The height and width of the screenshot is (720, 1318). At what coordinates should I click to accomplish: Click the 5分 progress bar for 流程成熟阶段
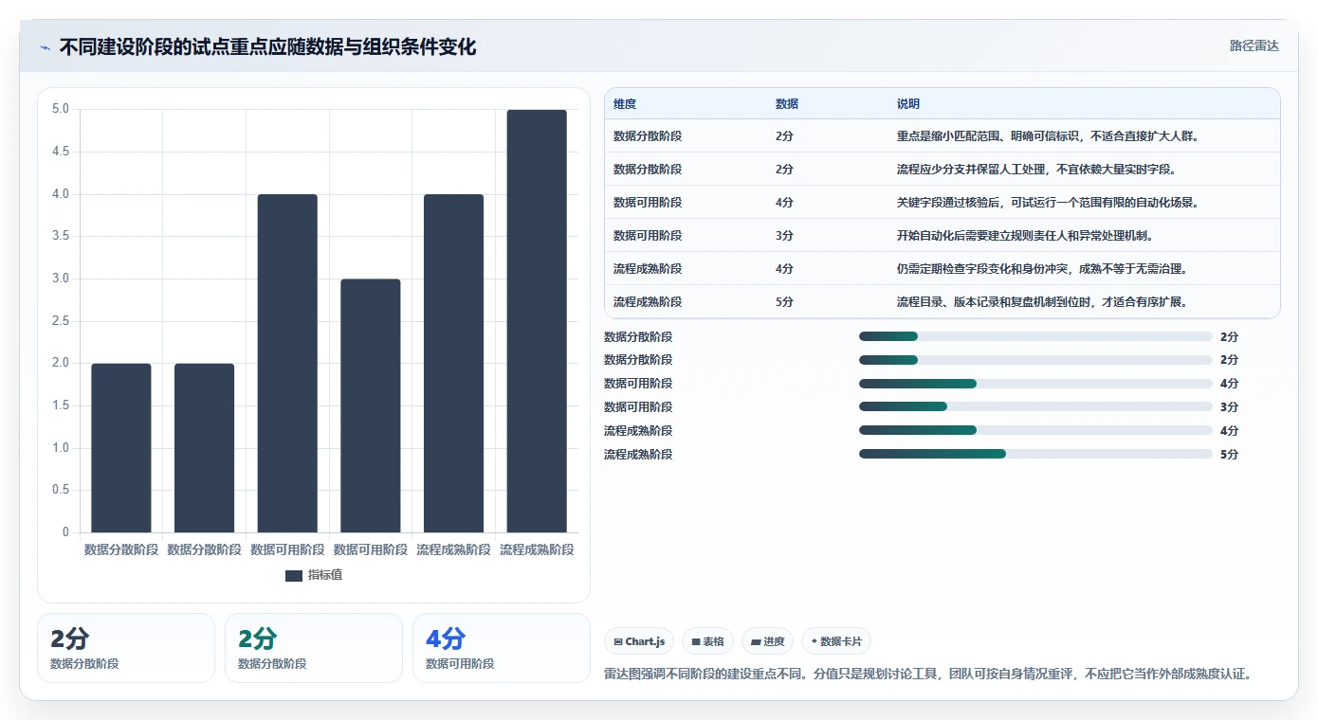point(1035,454)
